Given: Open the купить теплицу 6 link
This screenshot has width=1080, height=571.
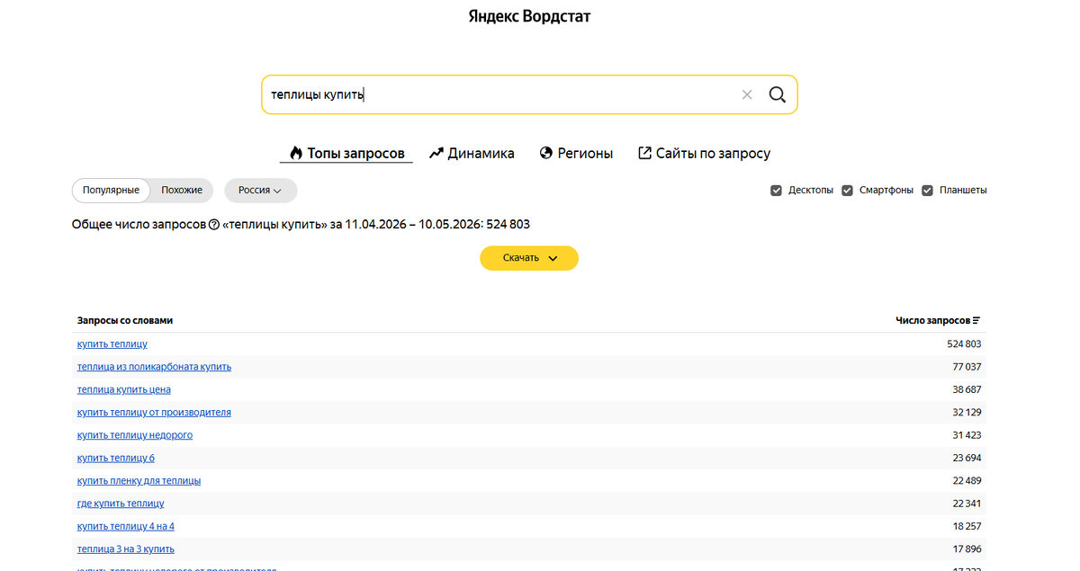Looking at the screenshot, I should point(116,458).
